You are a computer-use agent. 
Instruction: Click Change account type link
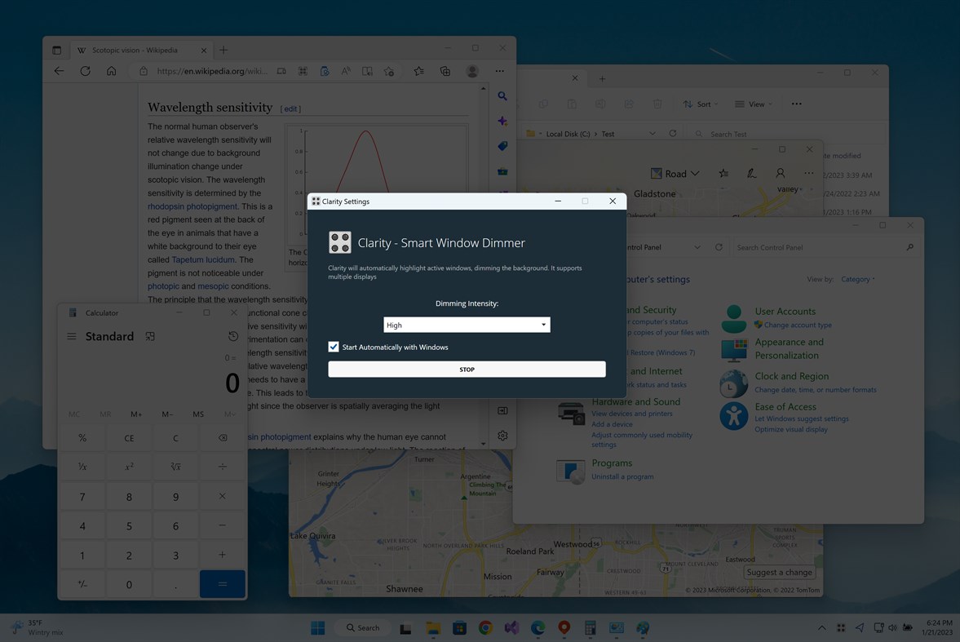[x=798, y=325]
